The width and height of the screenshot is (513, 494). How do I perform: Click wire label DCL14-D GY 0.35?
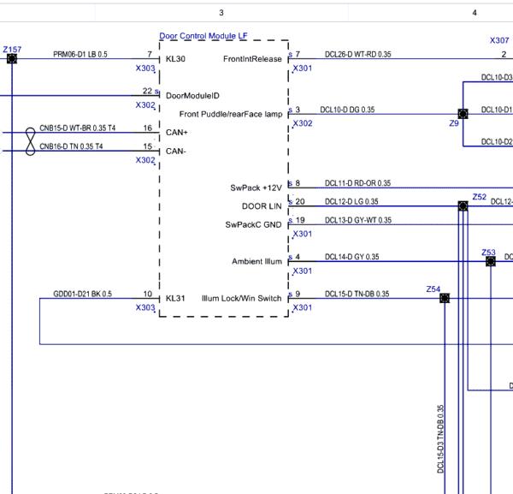pos(351,257)
